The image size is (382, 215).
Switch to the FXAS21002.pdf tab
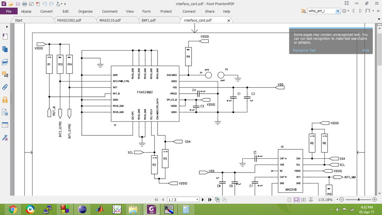tap(69, 20)
